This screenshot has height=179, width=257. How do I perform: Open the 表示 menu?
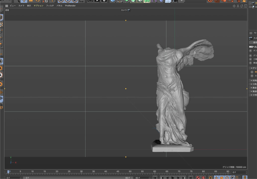click(29, 6)
